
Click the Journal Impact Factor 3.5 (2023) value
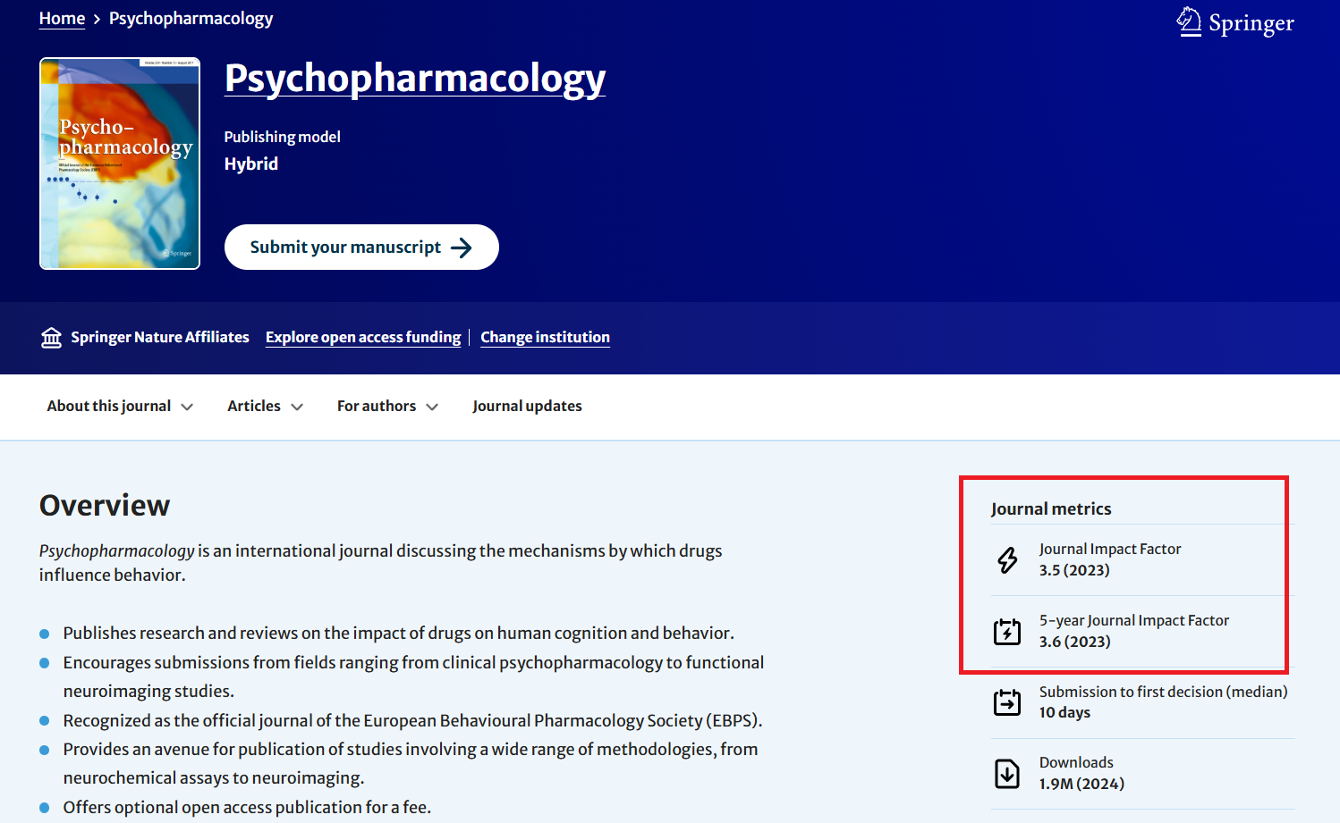pos(1074,570)
